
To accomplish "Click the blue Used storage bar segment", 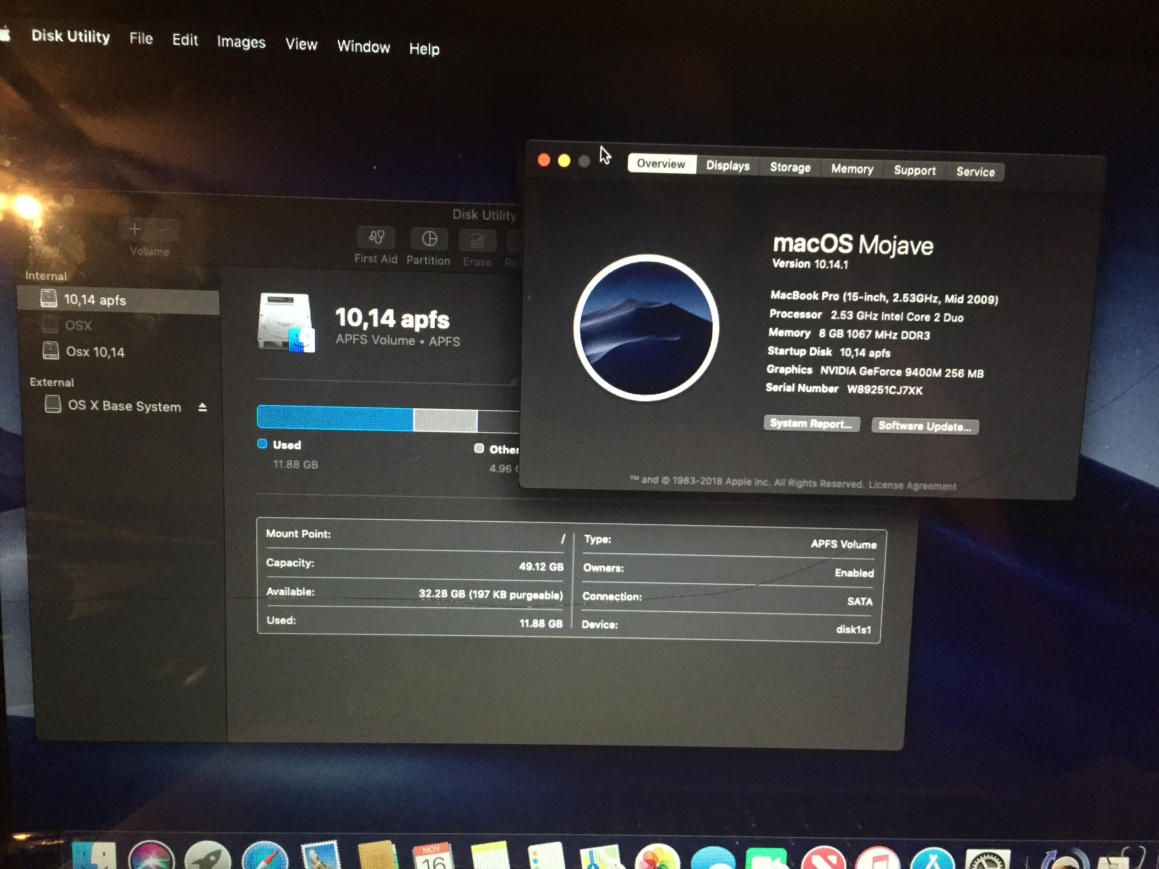I will click(x=335, y=419).
